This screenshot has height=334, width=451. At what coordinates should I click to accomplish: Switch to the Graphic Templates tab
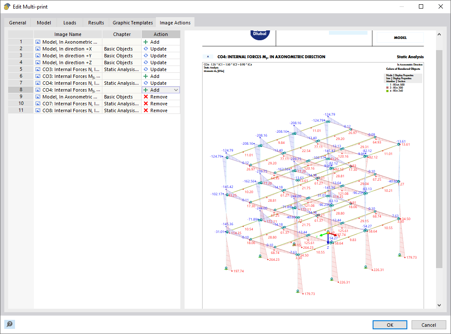(x=133, y=23)
